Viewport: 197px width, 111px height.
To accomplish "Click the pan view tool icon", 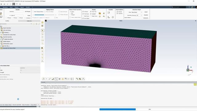I will (x=42, y=37).
